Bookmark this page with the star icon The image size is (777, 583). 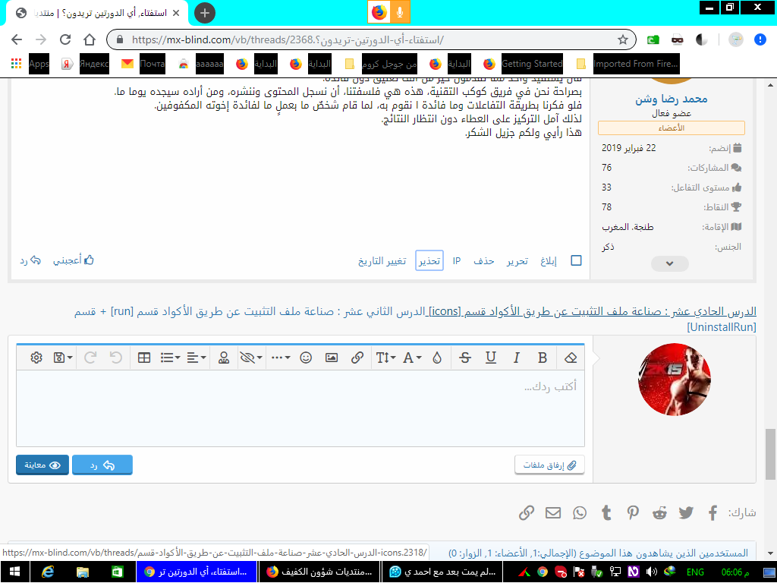pyautogui.click(x=622, y=39)
